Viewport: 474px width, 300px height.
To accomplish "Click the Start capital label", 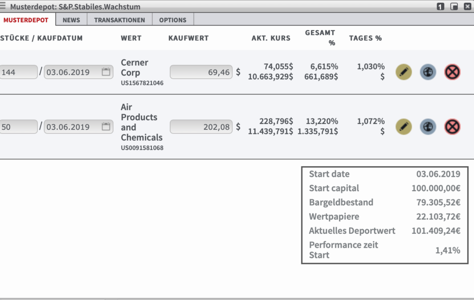I will 334,188.
